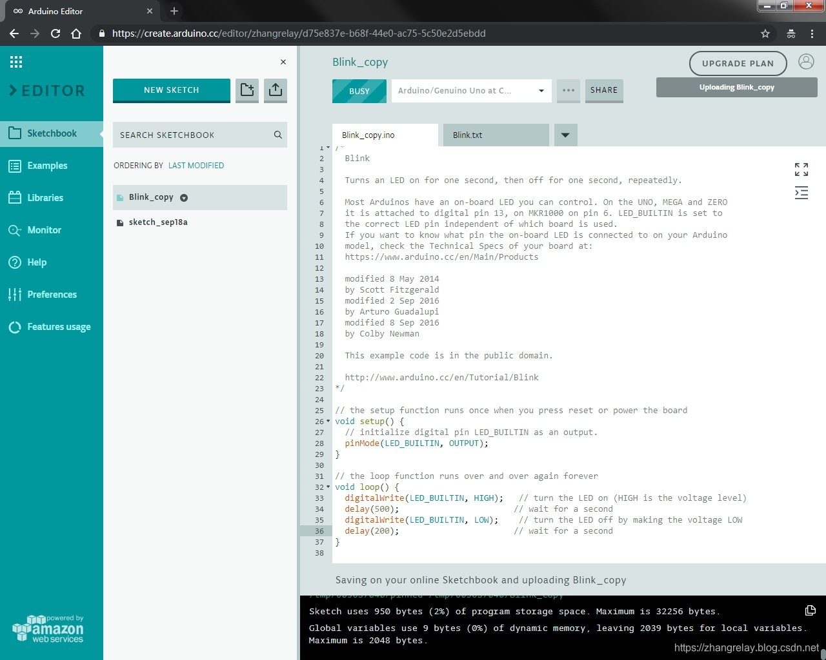Bookmark the page with star icon
826x660 pixels.
point(765,34)
